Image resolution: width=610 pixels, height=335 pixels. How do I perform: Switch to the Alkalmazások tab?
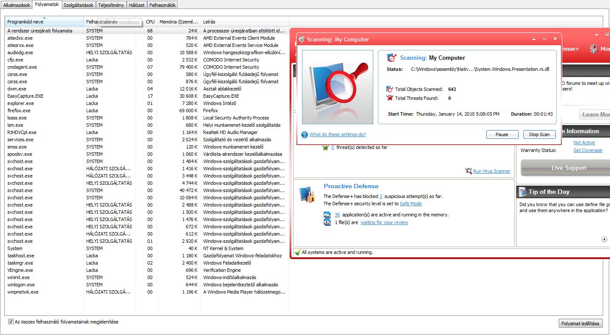pos(17,5)
